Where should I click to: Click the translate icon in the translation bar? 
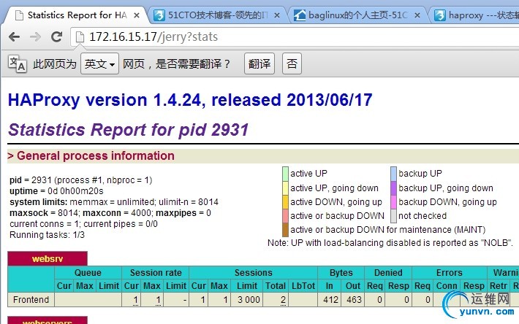point(18,63)
